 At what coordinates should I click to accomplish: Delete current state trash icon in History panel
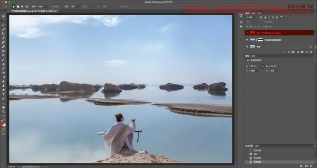311,166
